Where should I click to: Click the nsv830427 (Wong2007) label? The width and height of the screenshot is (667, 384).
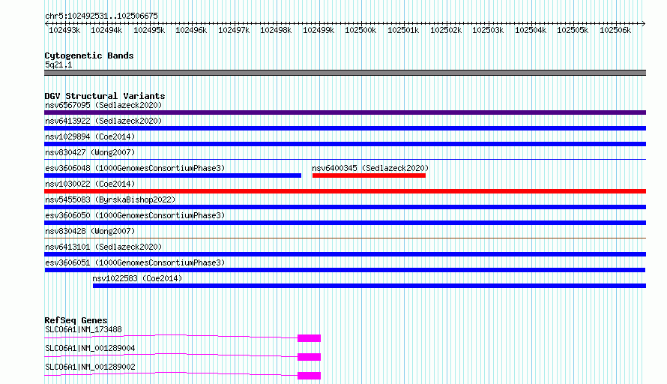tap(90, 152)
